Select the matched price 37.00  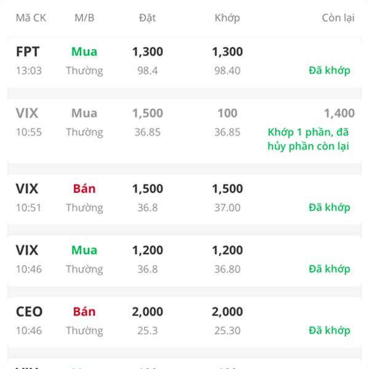[227, 208]
